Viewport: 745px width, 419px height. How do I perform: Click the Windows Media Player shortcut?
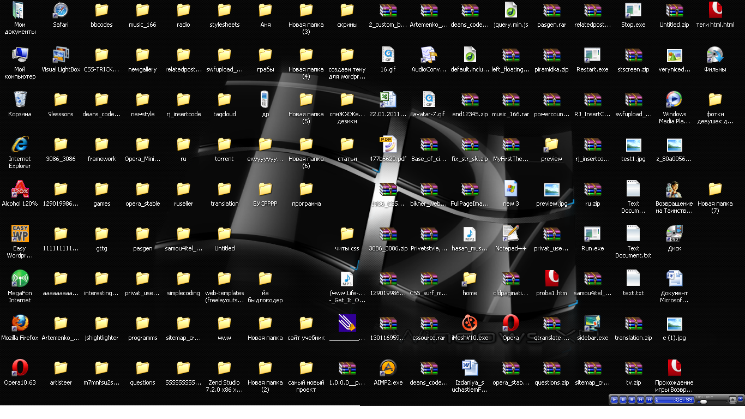click(x=674, y=100)
